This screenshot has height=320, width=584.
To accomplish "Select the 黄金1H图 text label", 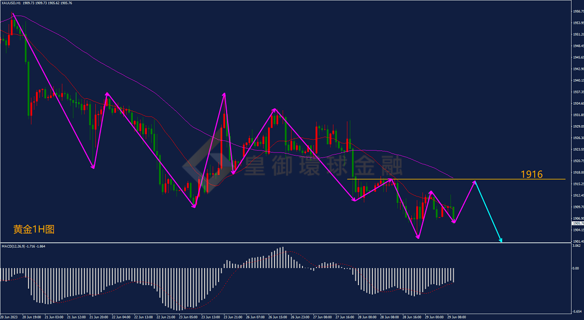I will 34,229.
